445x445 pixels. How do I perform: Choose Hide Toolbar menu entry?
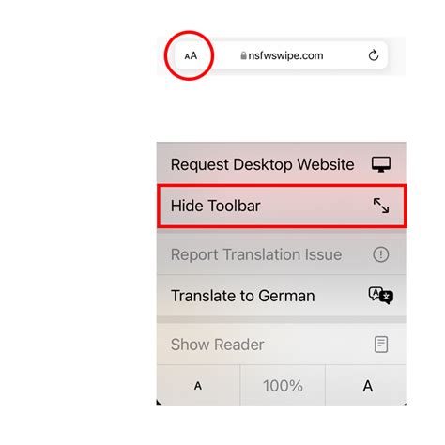282,206
